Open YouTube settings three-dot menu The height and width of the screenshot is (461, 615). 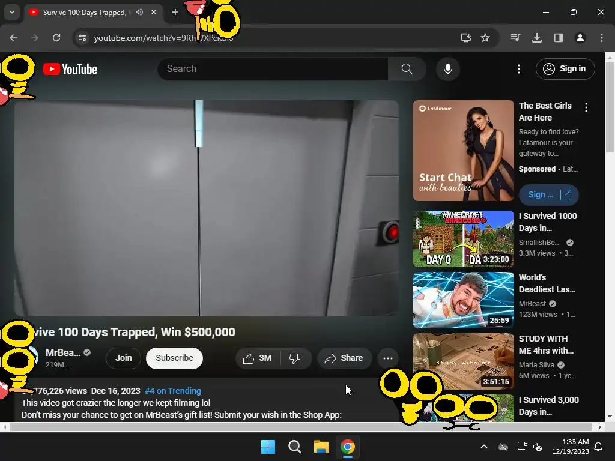click(x=518, y=69)
